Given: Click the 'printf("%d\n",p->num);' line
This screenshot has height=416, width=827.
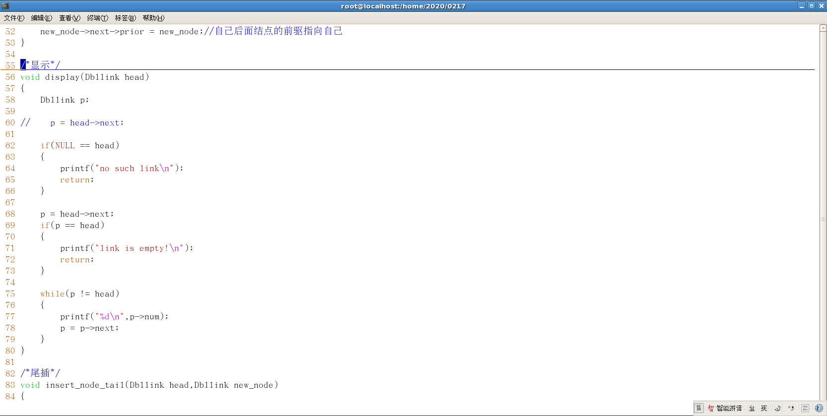Looking at the screenshot, I should (x=115, y=316).
